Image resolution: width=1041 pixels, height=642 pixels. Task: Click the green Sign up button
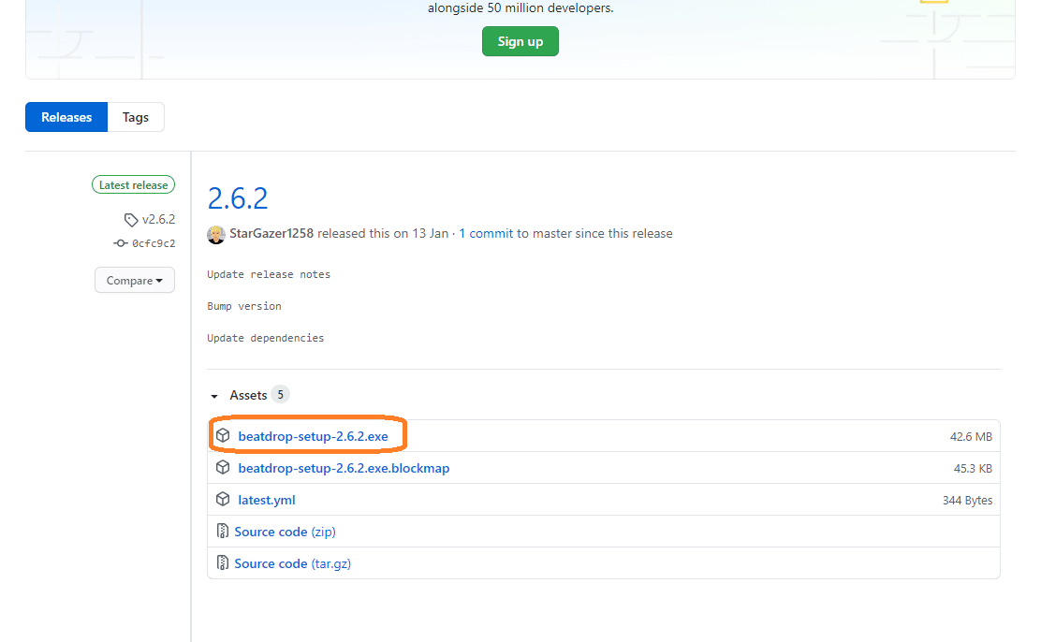click(x=520, y=41)
